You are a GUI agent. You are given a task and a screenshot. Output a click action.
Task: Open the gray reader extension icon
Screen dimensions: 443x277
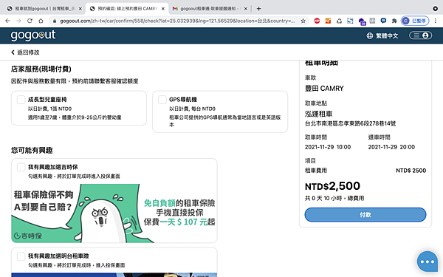tap(372, 21)
